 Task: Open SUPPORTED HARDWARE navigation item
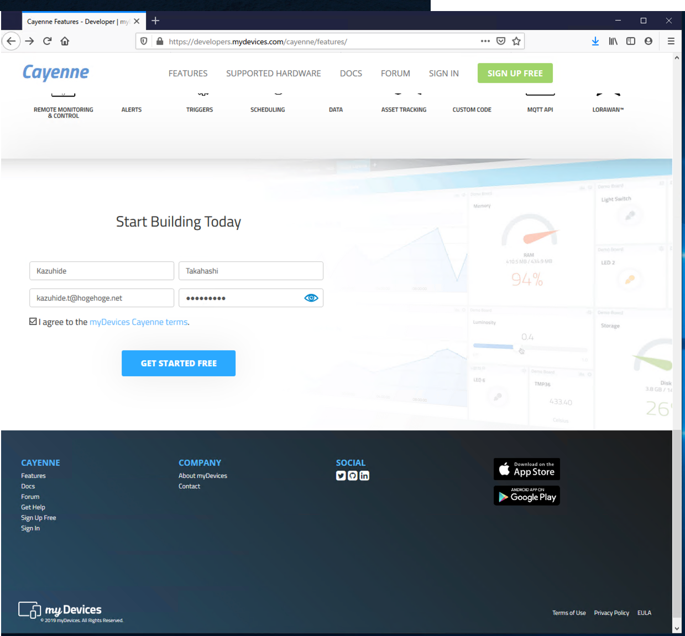274,73
